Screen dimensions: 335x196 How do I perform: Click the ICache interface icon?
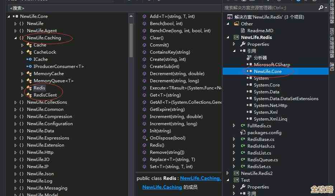coord(29,59)
